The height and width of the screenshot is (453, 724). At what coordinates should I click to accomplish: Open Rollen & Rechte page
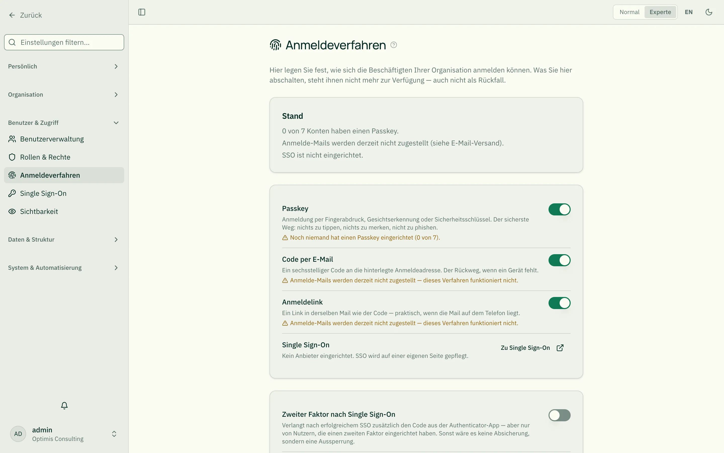64,157
